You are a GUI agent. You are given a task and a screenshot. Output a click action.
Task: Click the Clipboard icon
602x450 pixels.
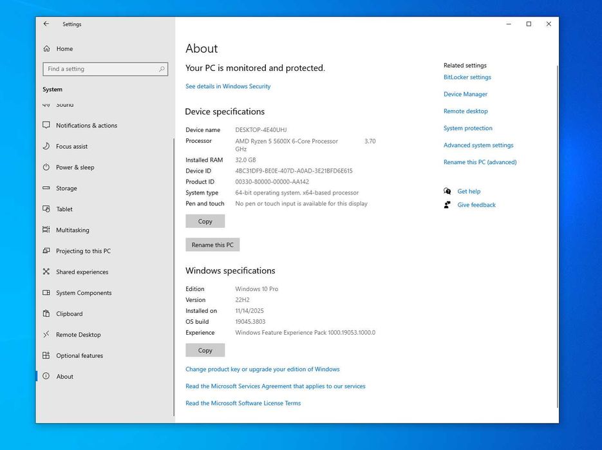(46, 314)
